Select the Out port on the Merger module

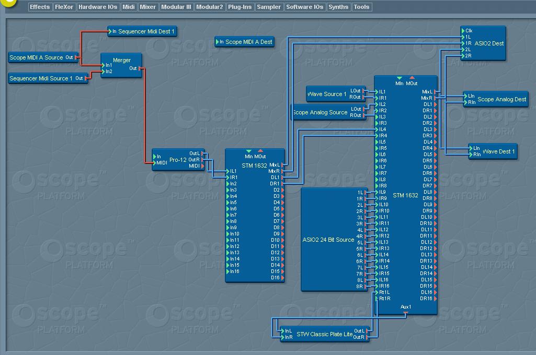click(140, 68)
